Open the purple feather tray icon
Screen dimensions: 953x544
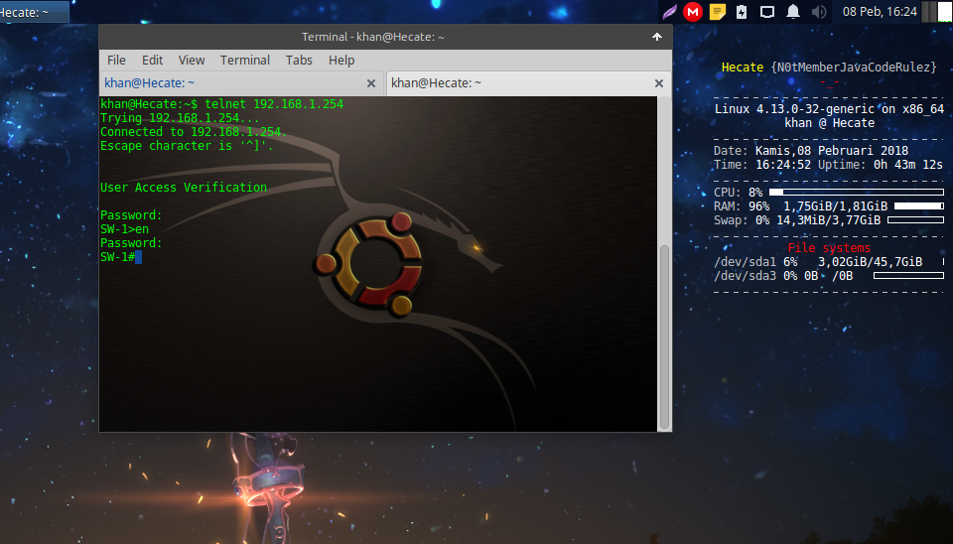pos(669,12)
